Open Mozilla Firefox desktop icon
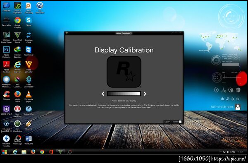Screen dimensions: 248x163 pos(17,97)
